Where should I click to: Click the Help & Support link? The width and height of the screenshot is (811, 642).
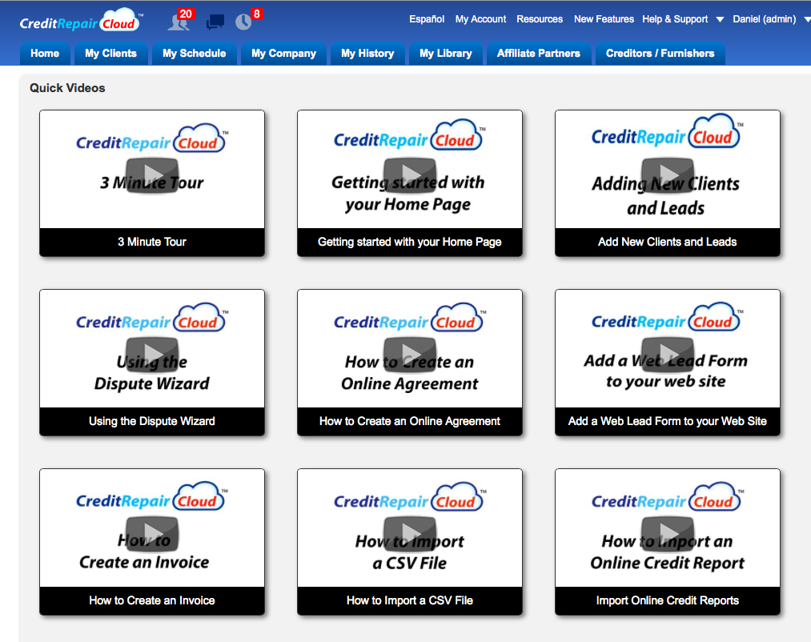(675, 19)
